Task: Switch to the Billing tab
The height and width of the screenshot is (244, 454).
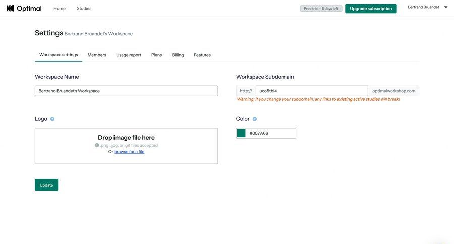Action: point(178,55)
